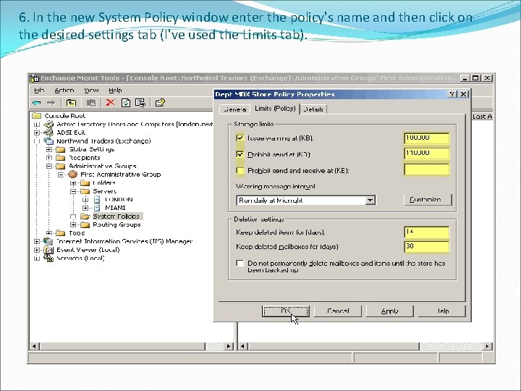Viewport: 521px width, 391px height.
Task: Collapse the First Administrative Group node
Action: click(x=61, y=175)
